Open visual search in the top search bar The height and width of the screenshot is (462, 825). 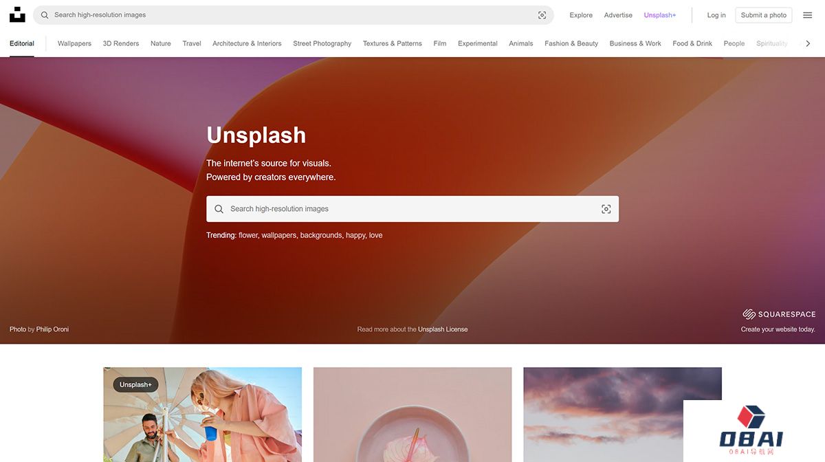542,15
